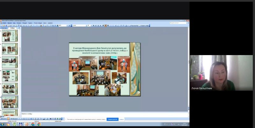Select slide 8 thumbnail
Image resolution: width=255 pixels, height=128 pixels.
pyautogui.click(x=10, y=75)
